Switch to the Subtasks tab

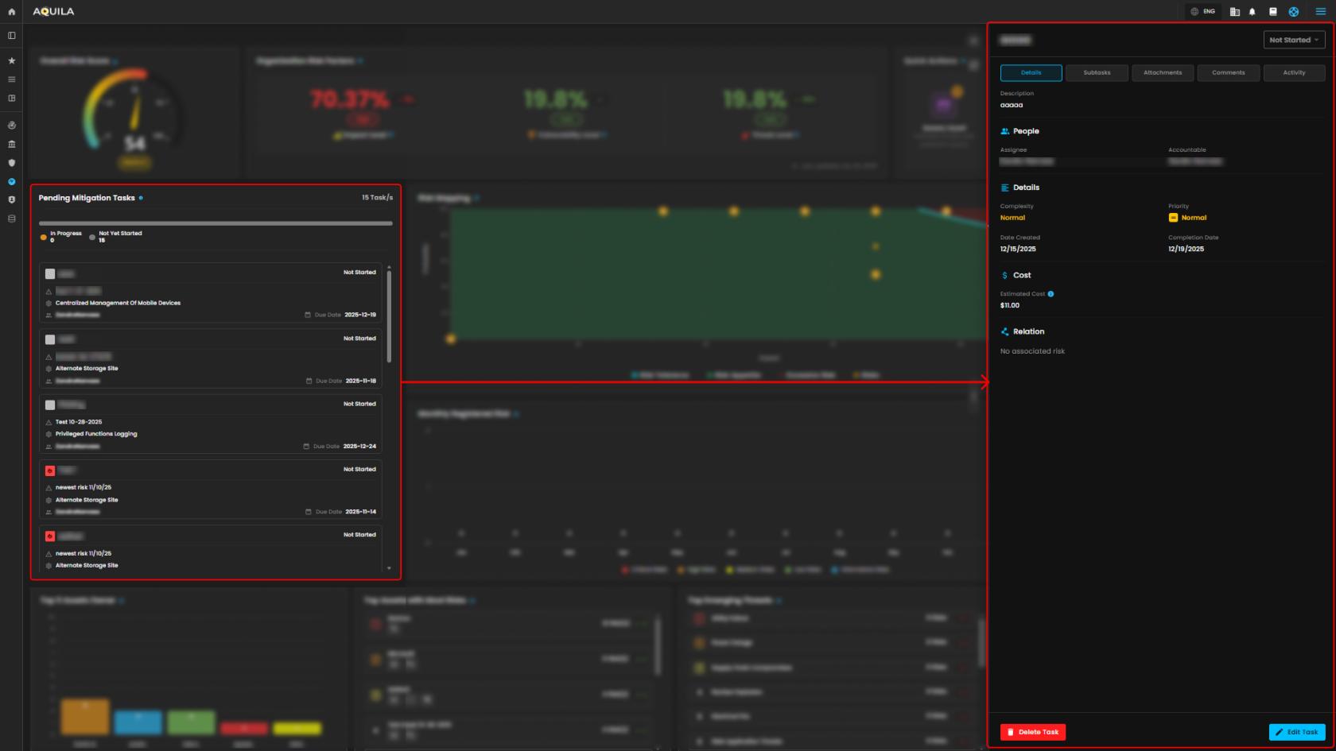(x=1097, y=73)
